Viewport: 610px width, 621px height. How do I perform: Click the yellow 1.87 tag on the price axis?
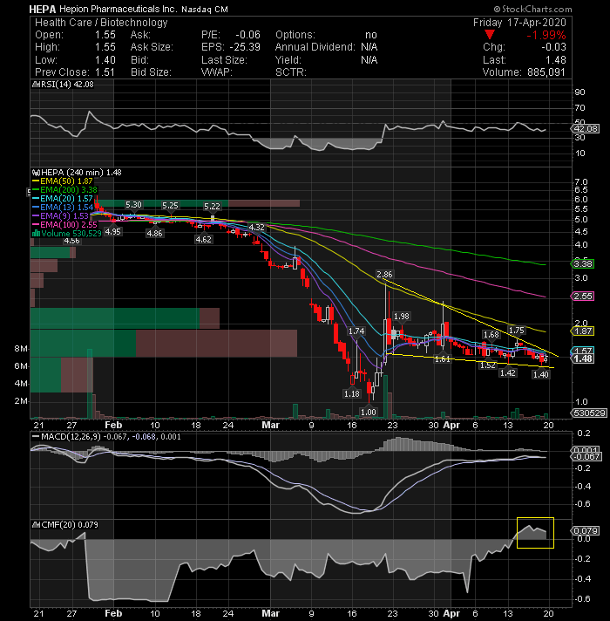(583, 331)
